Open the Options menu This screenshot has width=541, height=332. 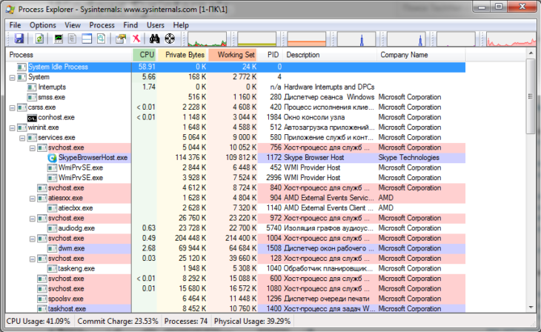click(x=43, y=25)
